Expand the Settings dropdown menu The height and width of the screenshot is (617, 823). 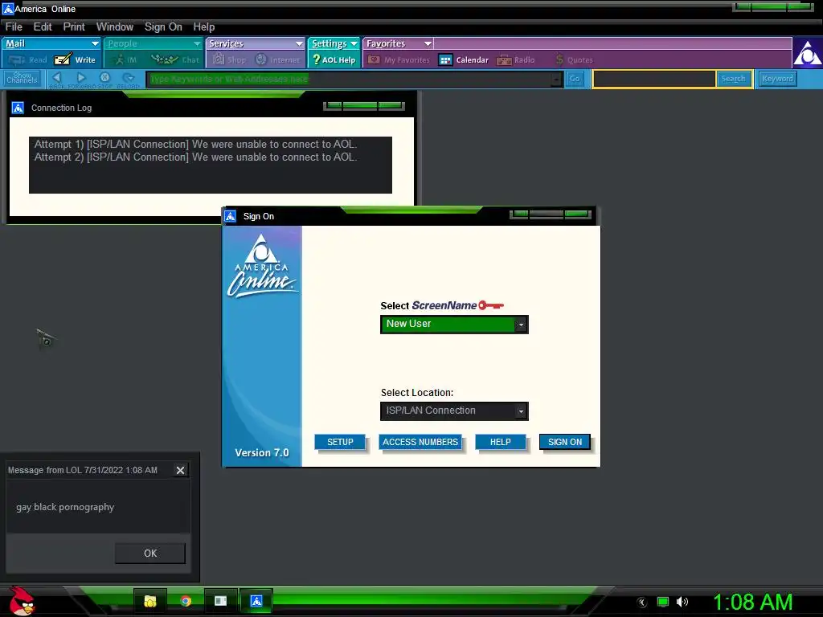pyautogui.click(x=354, y=43)
